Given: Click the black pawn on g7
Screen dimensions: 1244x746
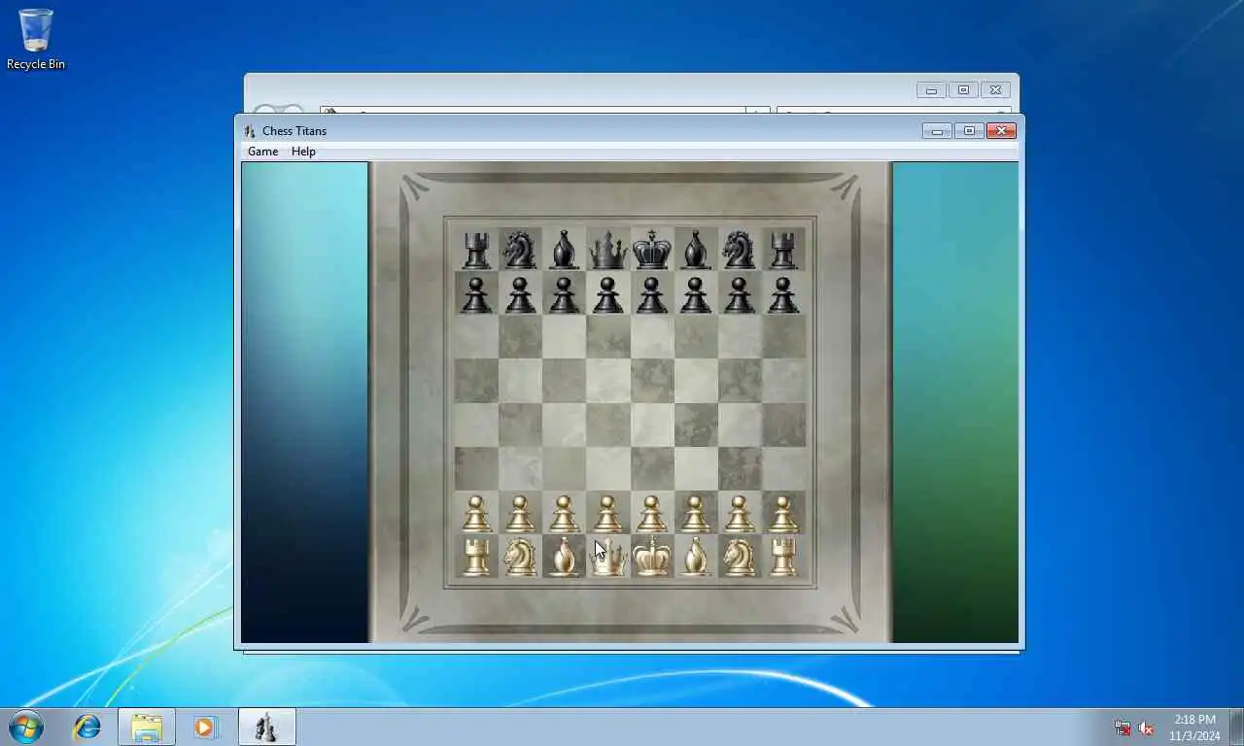Looking at the screenshot, I should click(740, 294).
